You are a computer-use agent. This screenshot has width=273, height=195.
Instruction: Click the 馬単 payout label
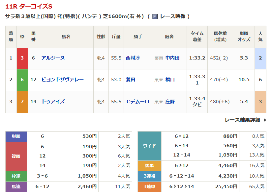click(149, 166)
